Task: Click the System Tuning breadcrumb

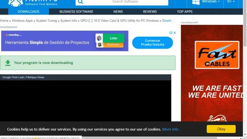Action: tap(46, 20)
